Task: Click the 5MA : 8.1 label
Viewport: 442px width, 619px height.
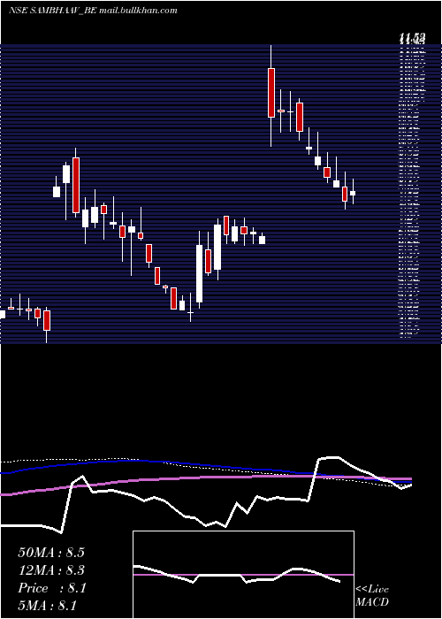Action: pyautogui.click(x=48, y=606)
